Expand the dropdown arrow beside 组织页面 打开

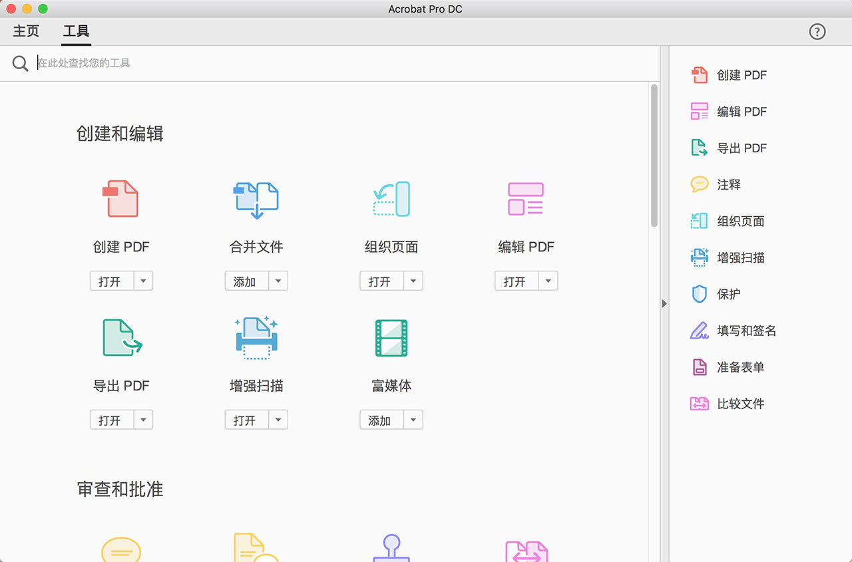point(413,281)
